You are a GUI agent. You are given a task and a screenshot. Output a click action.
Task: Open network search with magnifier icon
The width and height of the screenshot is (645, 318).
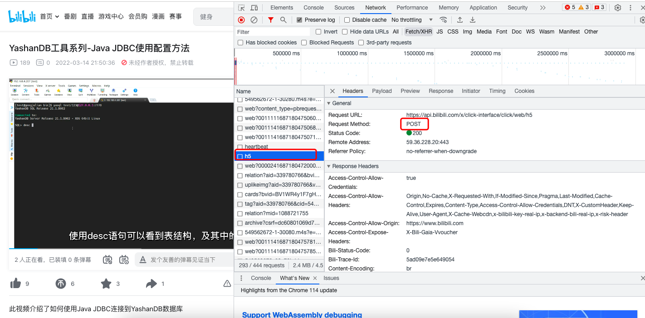283,20
